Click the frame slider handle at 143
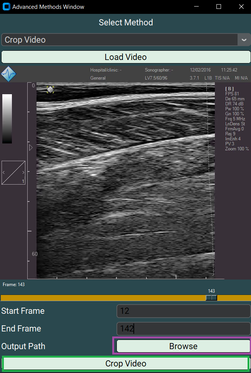The width and height of the screenshot is (251, 373). click(x=211, y=298)
